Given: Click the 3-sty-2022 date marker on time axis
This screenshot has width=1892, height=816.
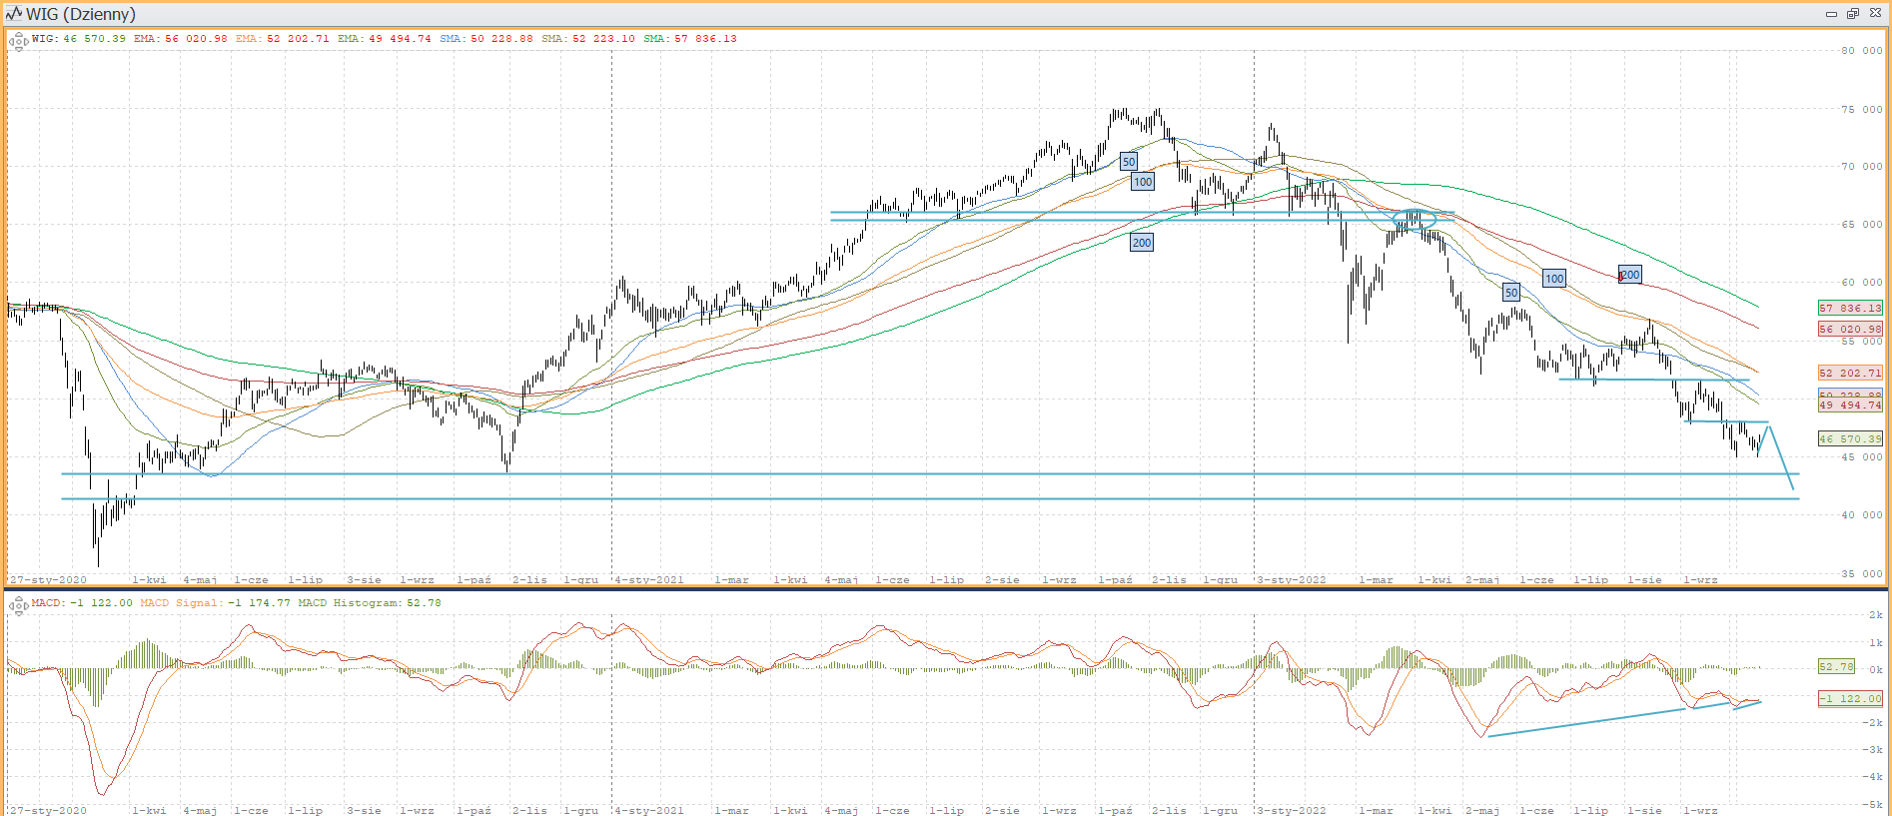Looking at the screenshot, I should click(x=1291, y=580).
